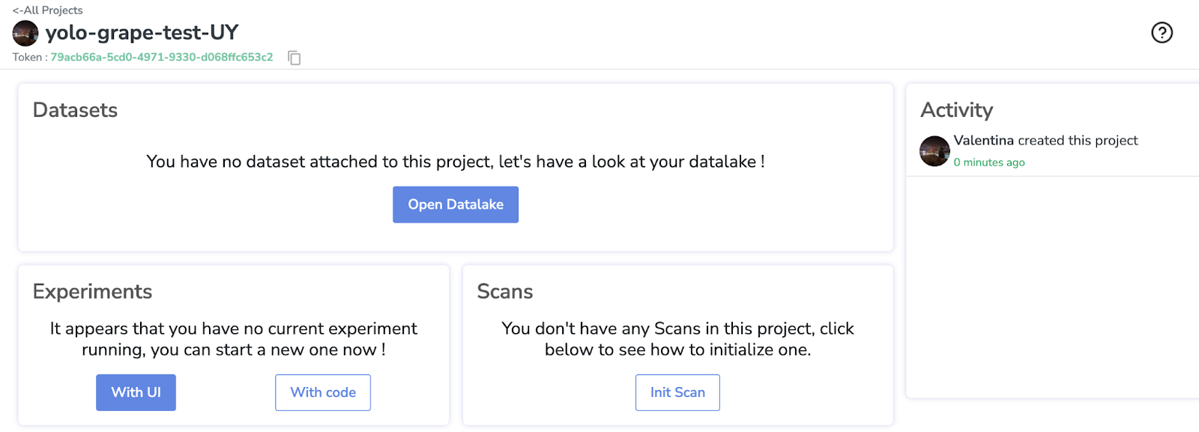Copy the project token with the clipboard icon

click(x=295, y=58)
